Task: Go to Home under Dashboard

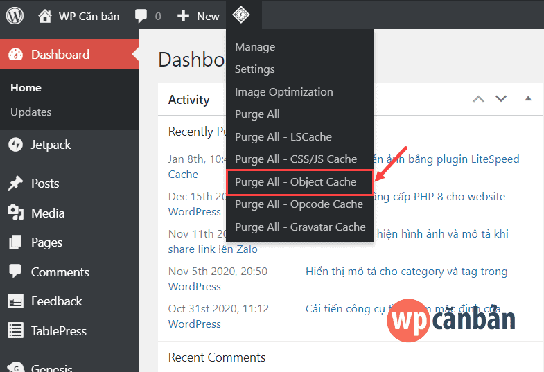Action: [x=26, y=88]
